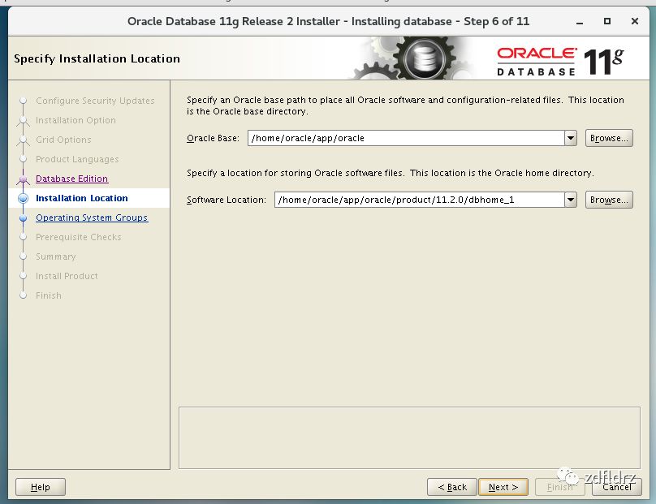The width and height of the screenshot is (656, 504).
Task: Click Install Product step label
Action: [67, 276]
